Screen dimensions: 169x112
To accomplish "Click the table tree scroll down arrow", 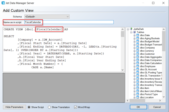I will coord(164,97).
